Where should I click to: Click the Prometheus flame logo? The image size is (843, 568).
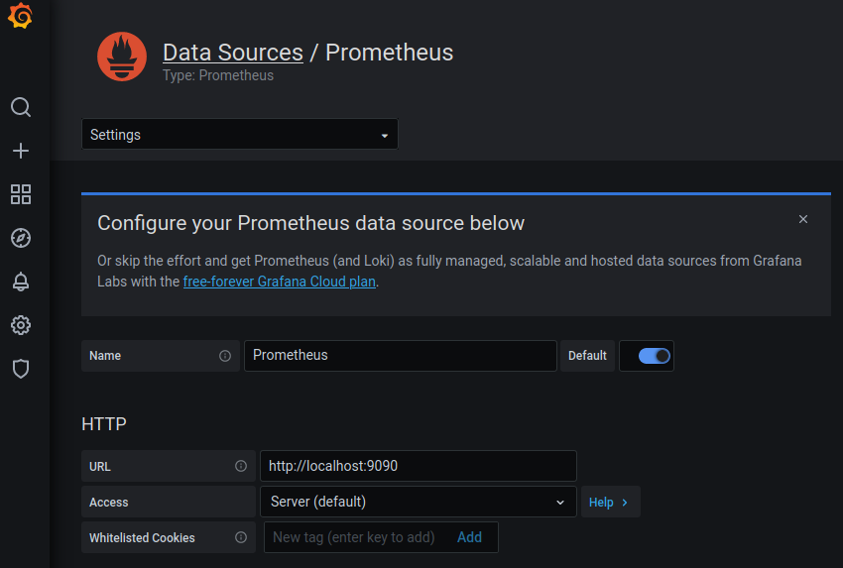[x=122, y=57]
